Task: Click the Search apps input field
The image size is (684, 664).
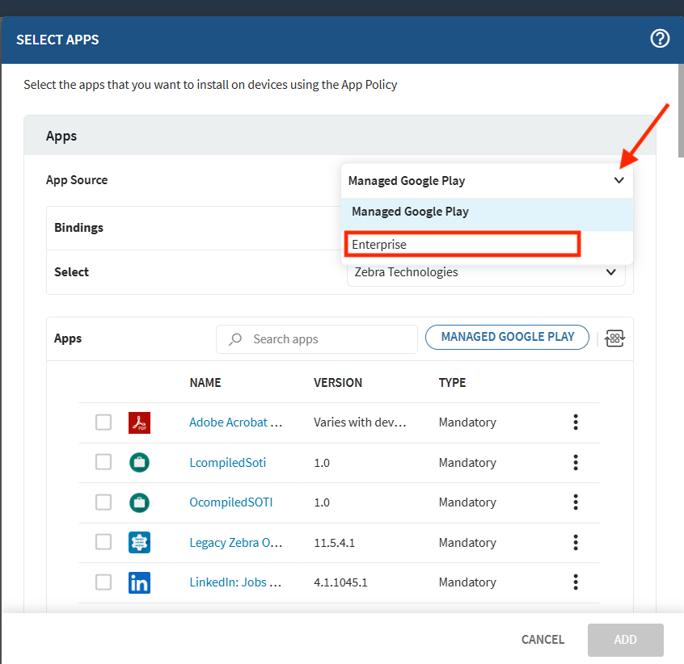Action: [x=323, y=339]
